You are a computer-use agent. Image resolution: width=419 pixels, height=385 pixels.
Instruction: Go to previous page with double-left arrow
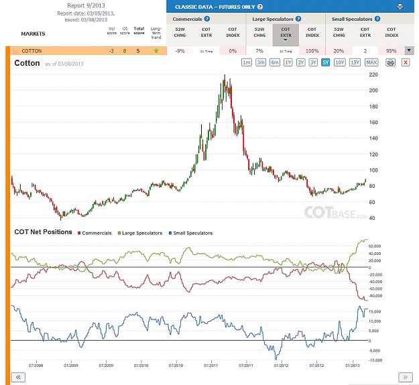tap(18, 377)
